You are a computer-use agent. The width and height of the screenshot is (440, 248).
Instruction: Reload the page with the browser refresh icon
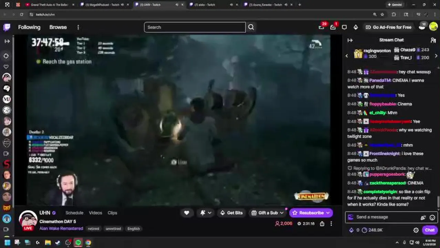(21, 14)
